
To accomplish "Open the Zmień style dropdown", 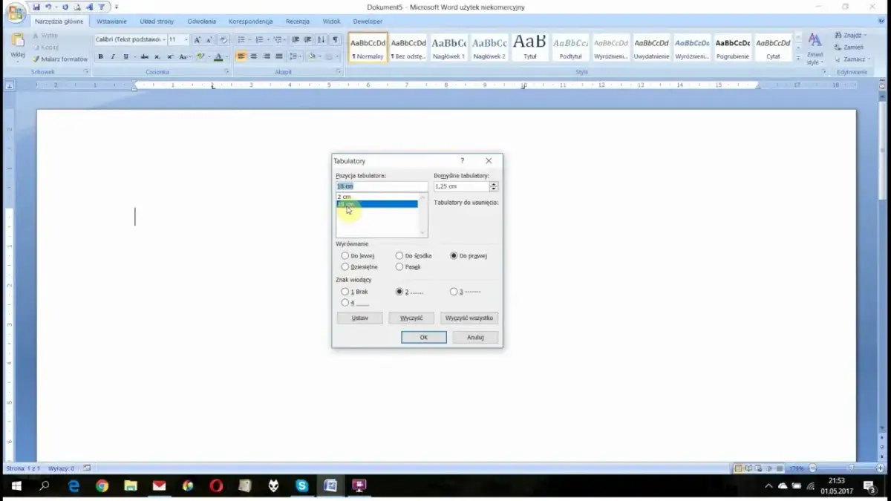I will point(815,48).
